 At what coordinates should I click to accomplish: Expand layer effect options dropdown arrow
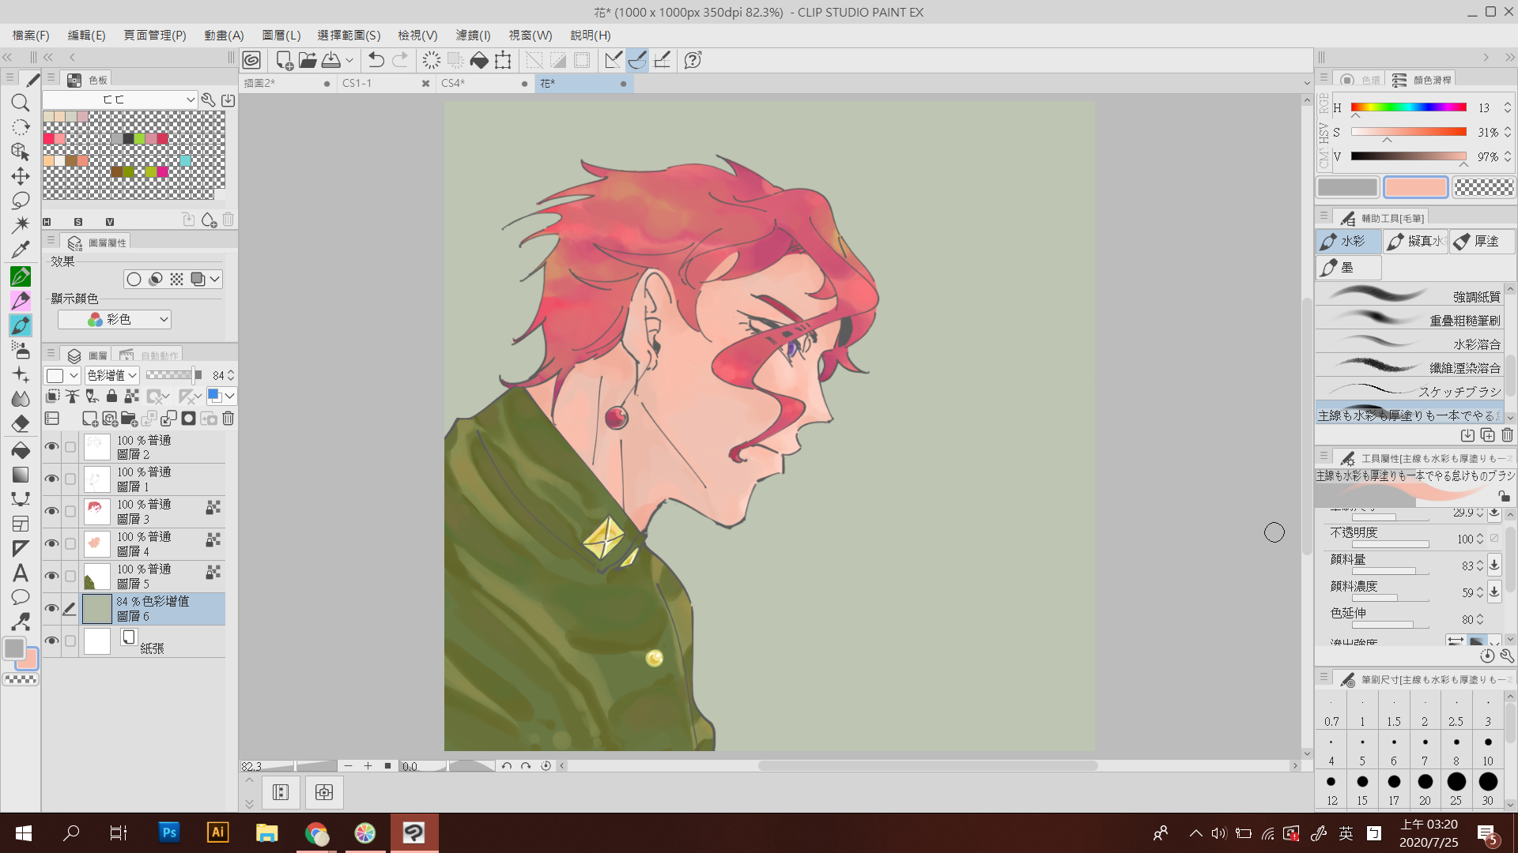214,279
